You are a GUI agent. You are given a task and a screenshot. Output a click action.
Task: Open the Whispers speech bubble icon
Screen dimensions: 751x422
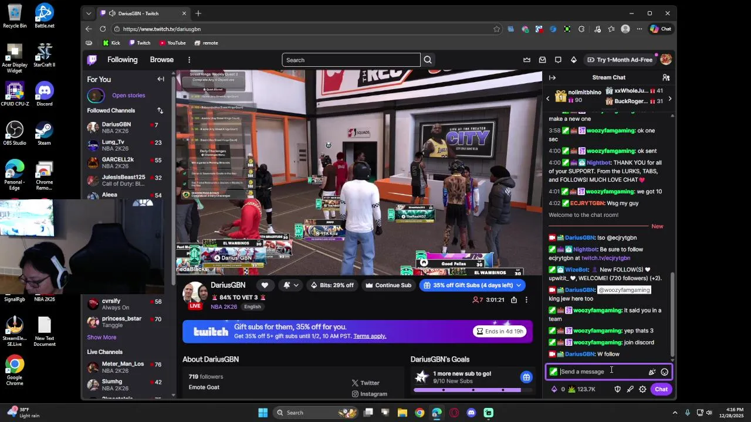click(558, 60)
